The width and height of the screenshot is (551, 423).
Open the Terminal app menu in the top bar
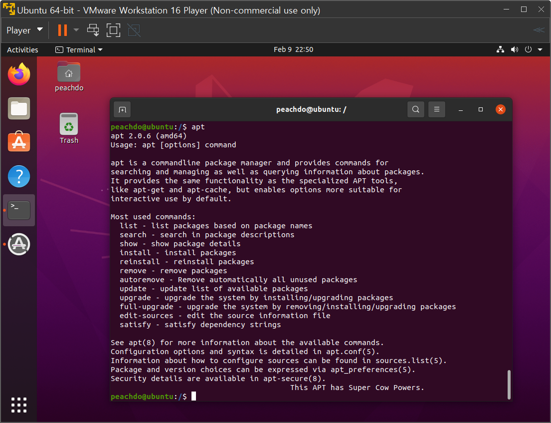point(79,49)
